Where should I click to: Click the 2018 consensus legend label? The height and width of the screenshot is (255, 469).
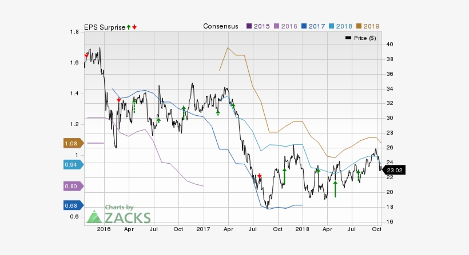(x=344, y=26)
